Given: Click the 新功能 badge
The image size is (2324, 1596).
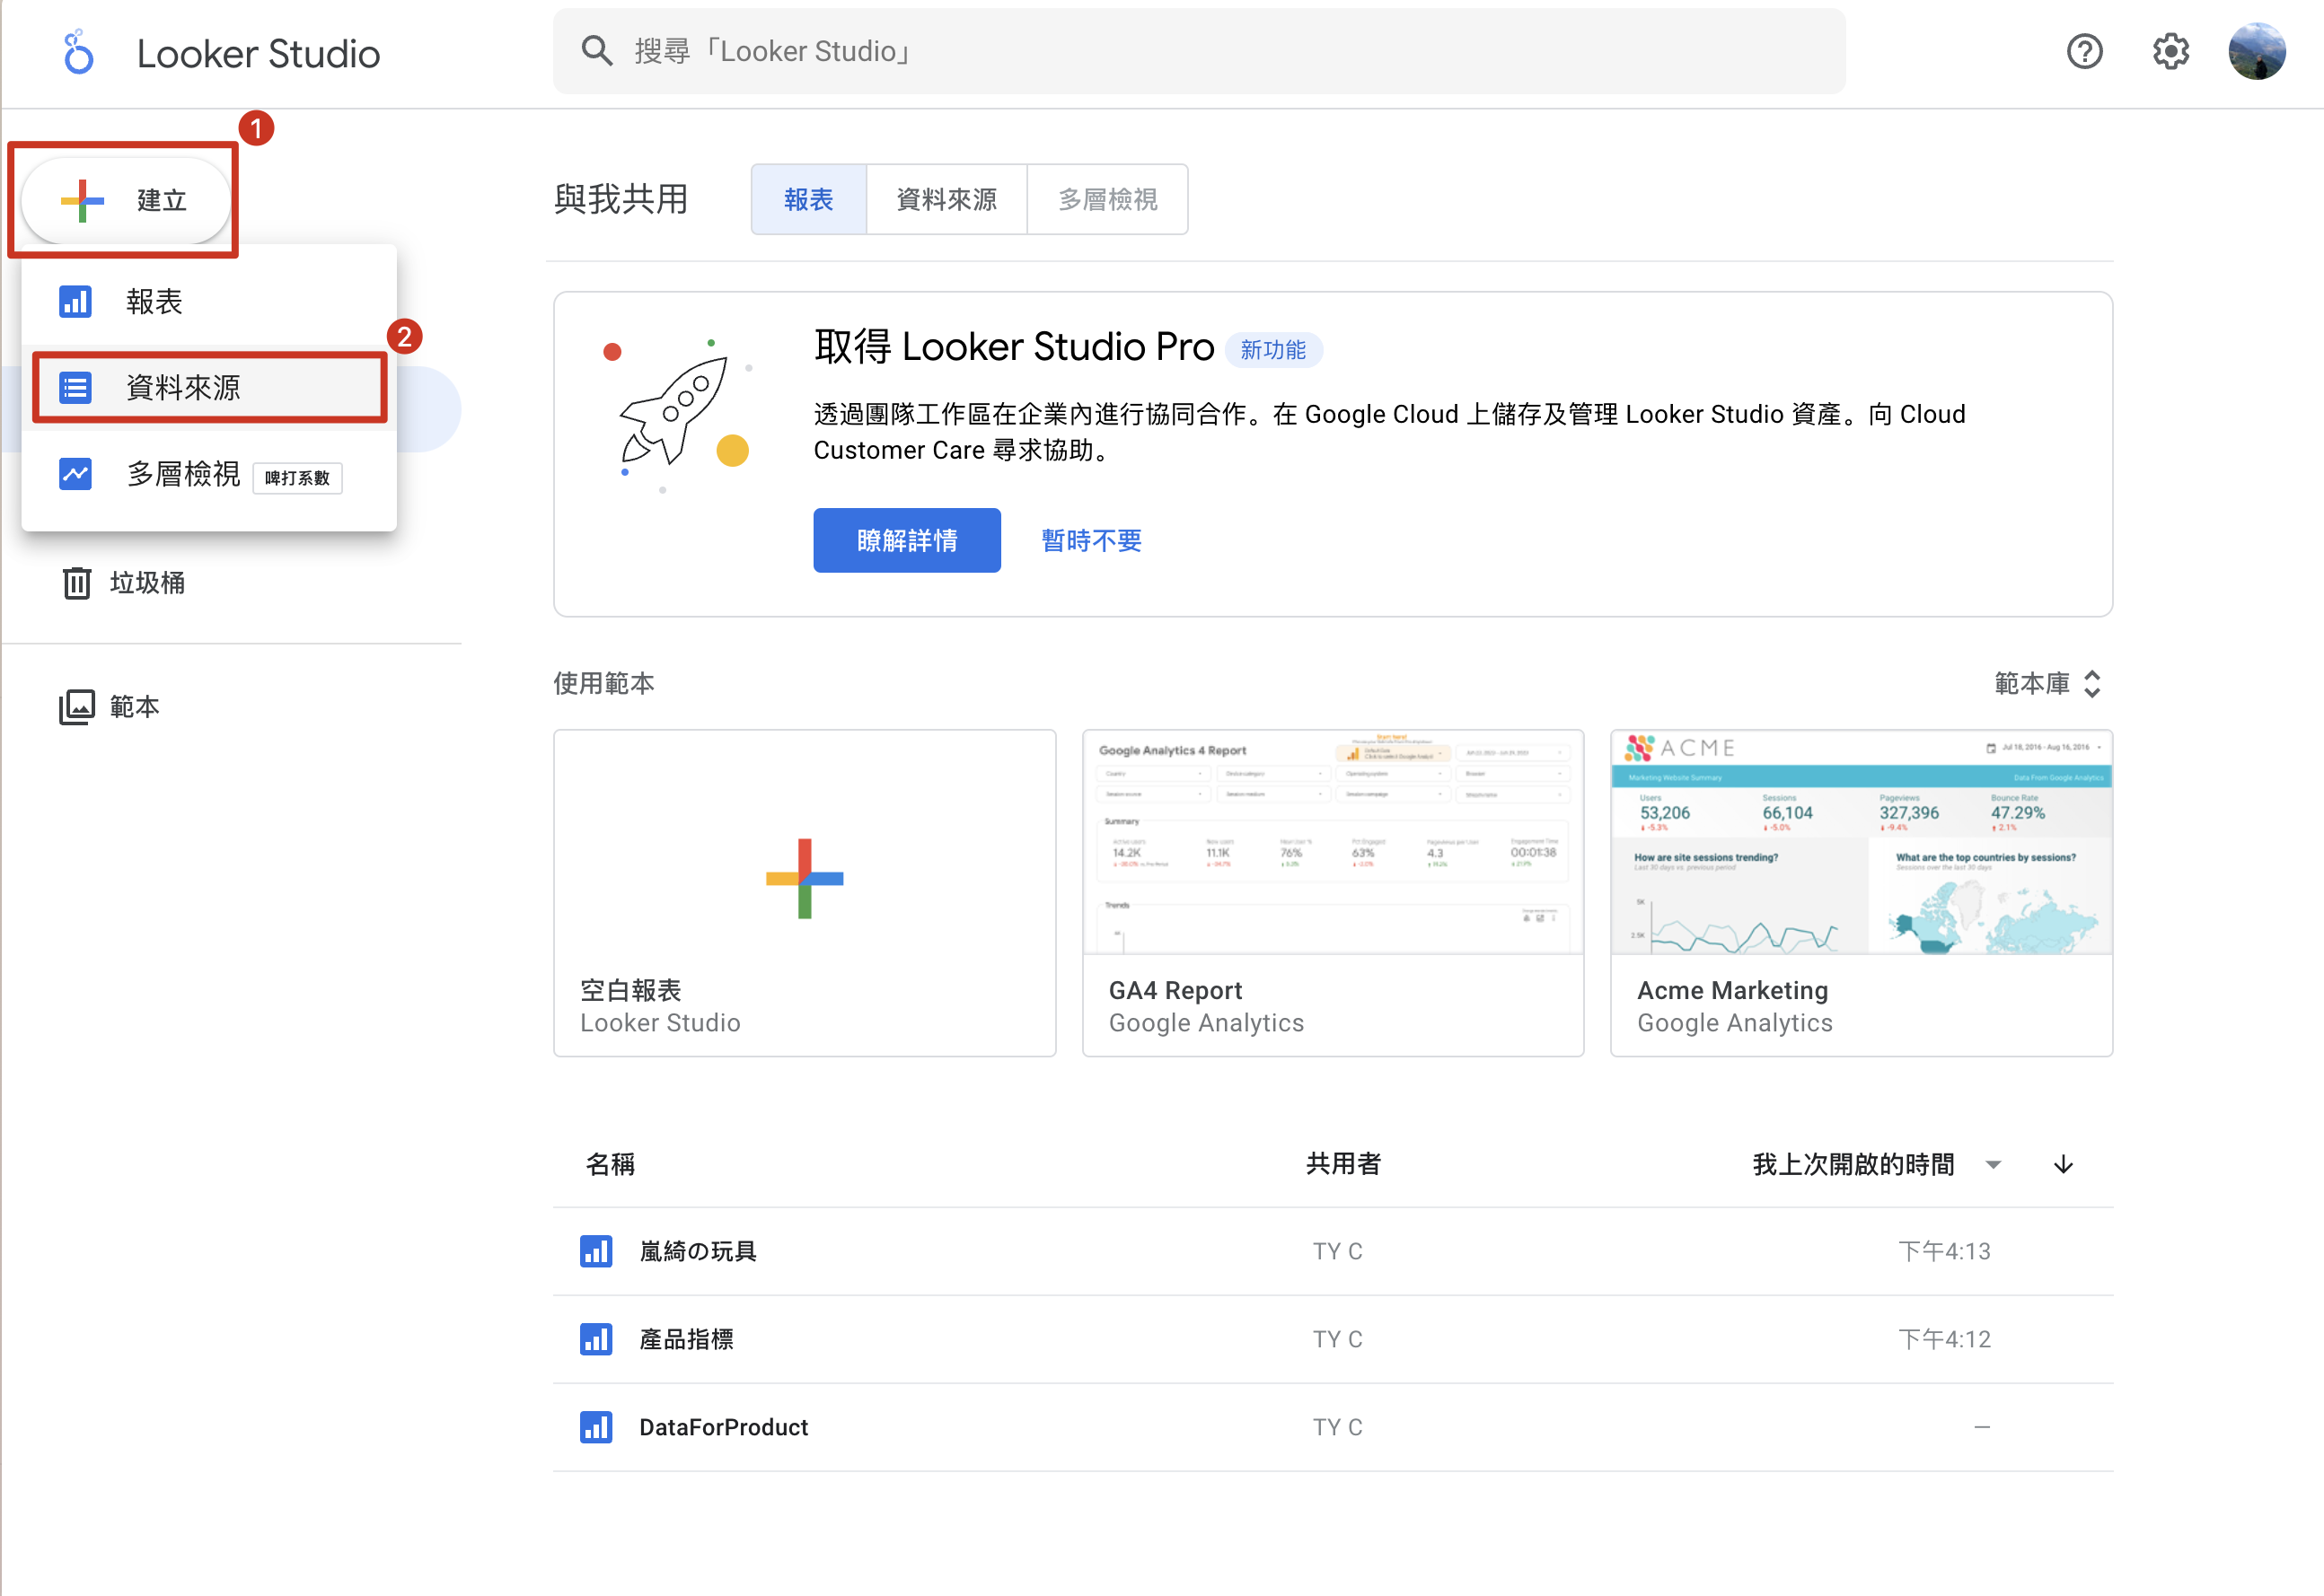Looking at the screenshot, I should point(1272,350).
